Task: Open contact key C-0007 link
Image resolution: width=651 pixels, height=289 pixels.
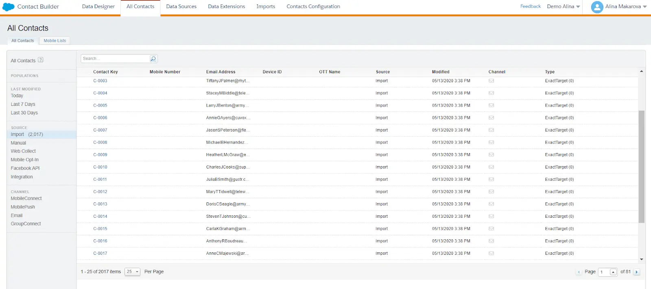Action: point(100,130)
